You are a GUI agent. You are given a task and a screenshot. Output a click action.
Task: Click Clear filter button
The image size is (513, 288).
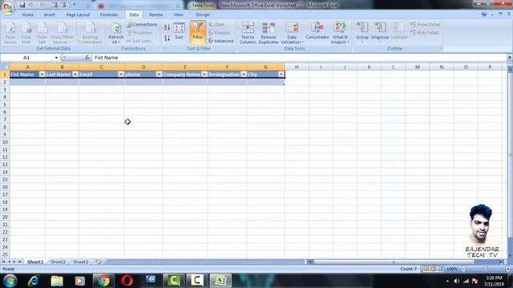pyautogui.click(x=216, y=25)
